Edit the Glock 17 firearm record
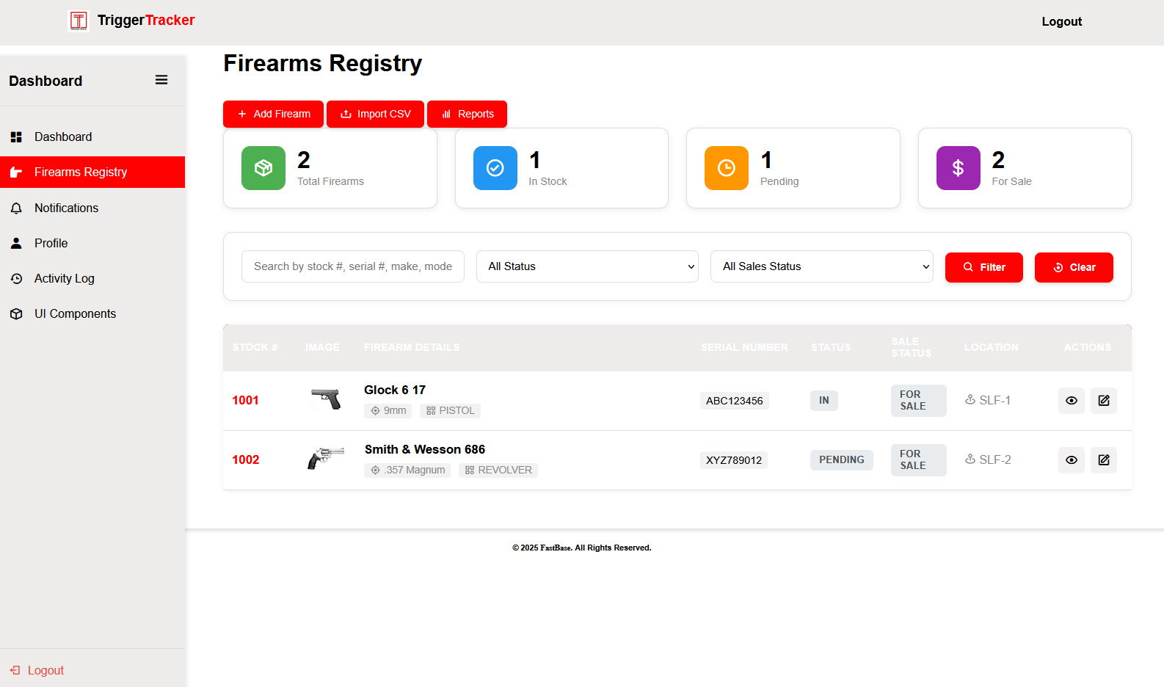The width and height of the screenshot is (1164, 687). (1103, 401)
